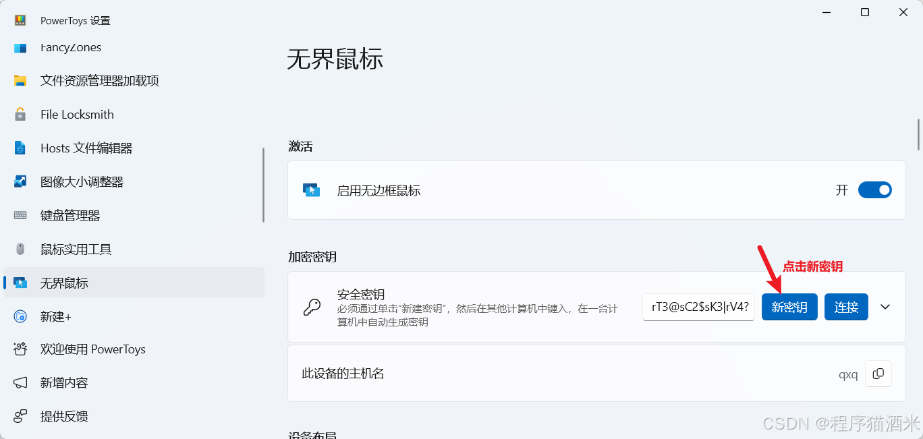Copy the device host name
The image size is (923, 439).
(x=878, y=374)
